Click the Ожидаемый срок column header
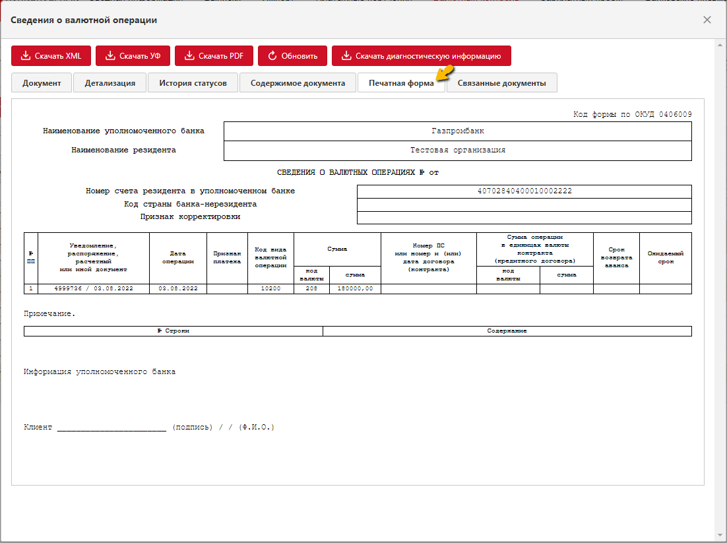 click(x=666, y=258)
